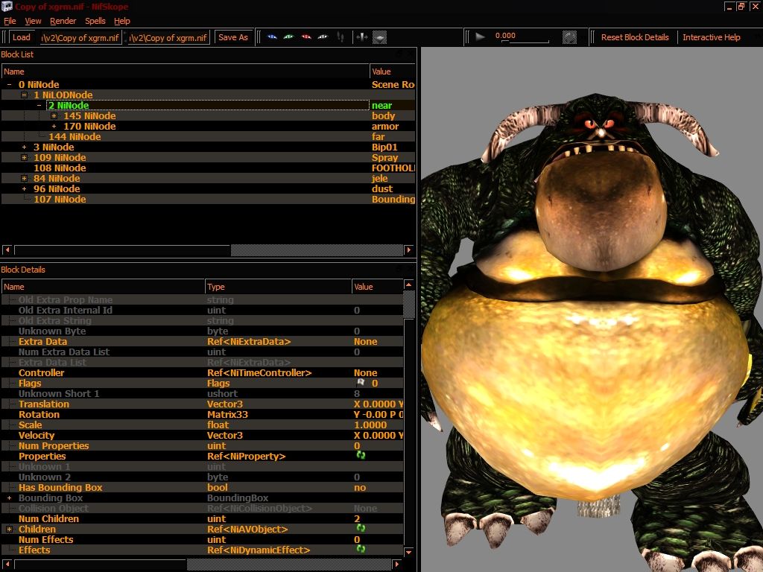Click the white eye view icon
The width and height of the screenshot is (763, 572).
[323, 37]
